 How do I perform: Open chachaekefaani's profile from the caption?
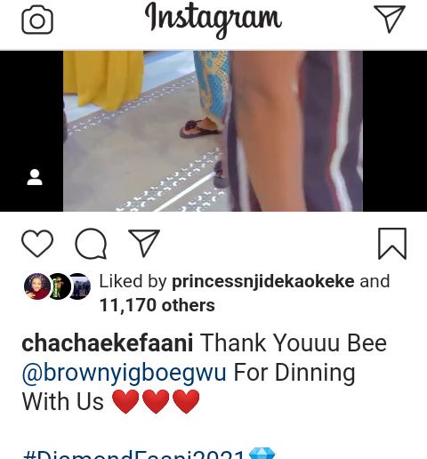[x=108, y=342]
